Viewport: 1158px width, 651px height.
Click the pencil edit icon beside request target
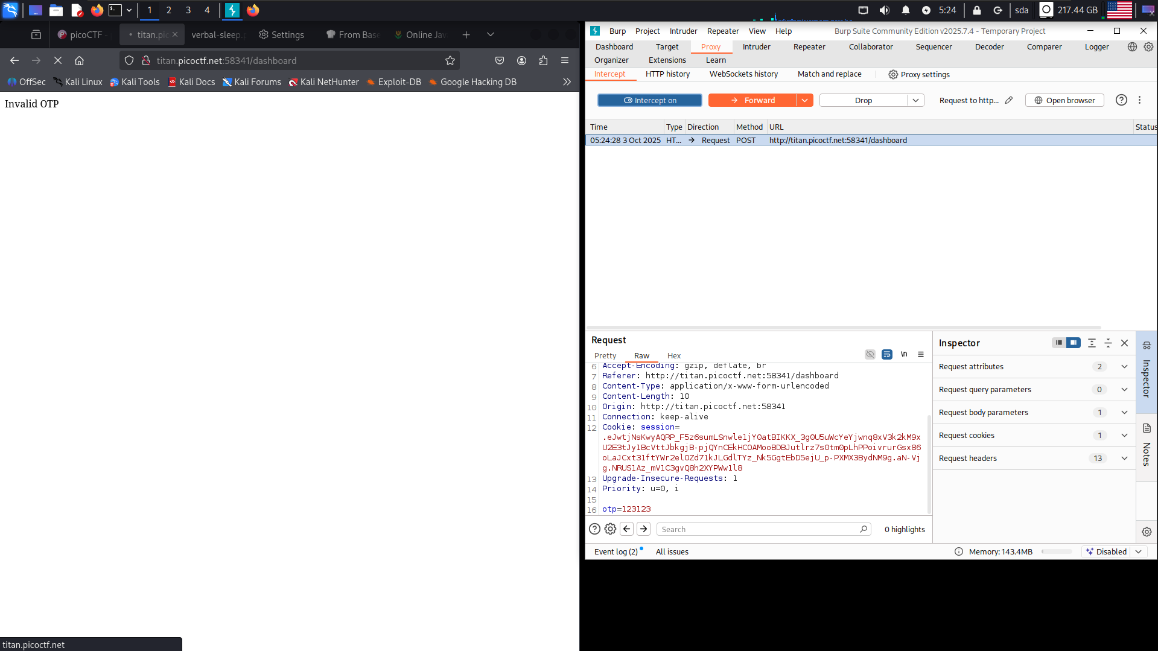(x=1009, y=100)
